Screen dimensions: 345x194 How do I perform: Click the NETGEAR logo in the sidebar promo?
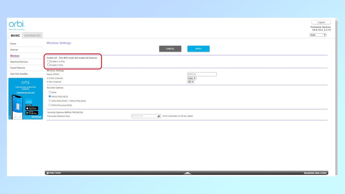pos(36,117)
